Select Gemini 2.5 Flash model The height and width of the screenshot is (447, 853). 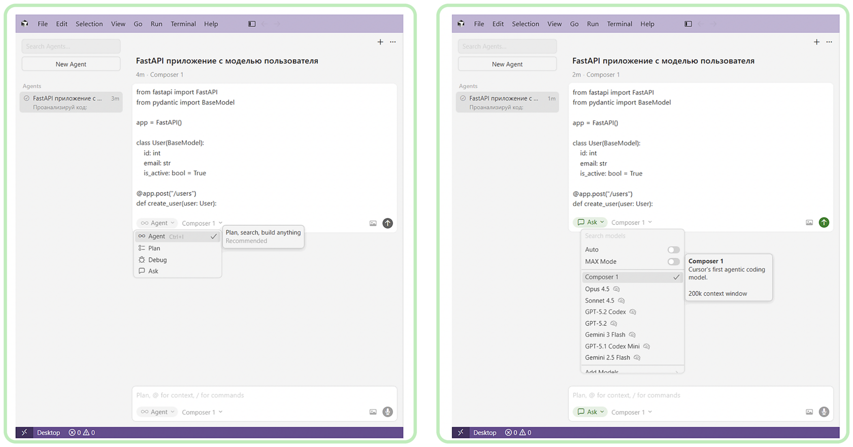(x=632, y=358)
